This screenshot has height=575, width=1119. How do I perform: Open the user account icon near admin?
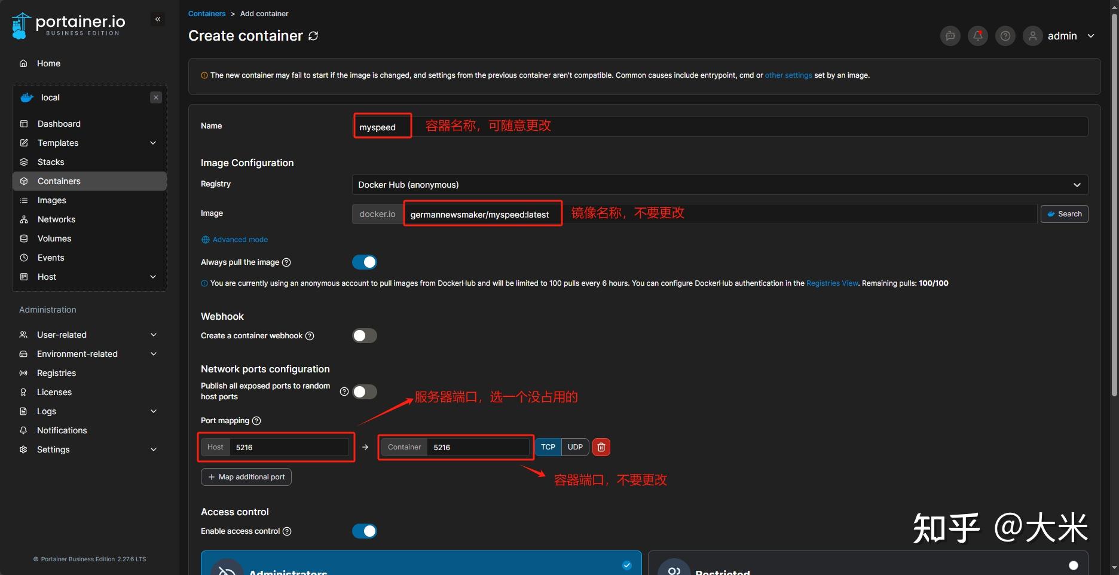tap(1032, 36)
